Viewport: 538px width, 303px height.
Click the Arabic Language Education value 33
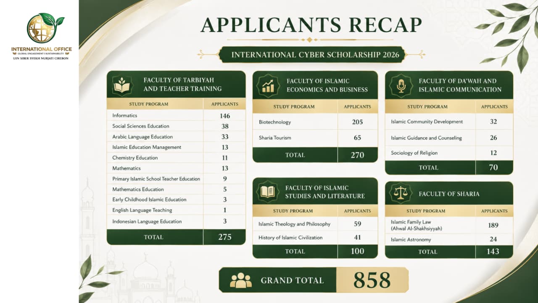coord(225,137)
